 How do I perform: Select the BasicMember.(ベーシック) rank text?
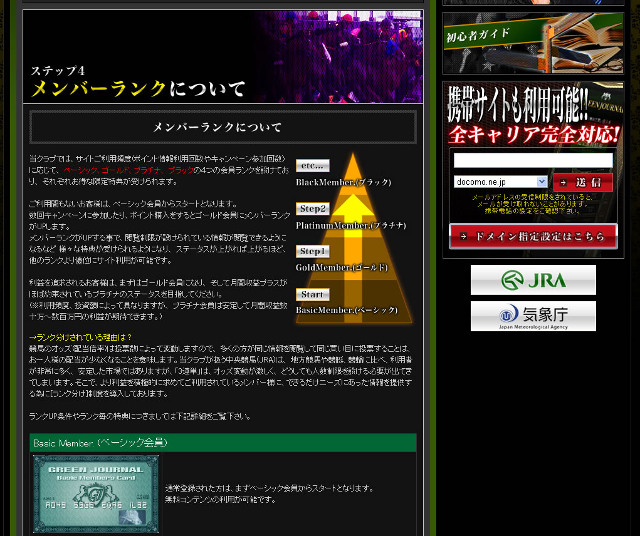coord(347,310)
